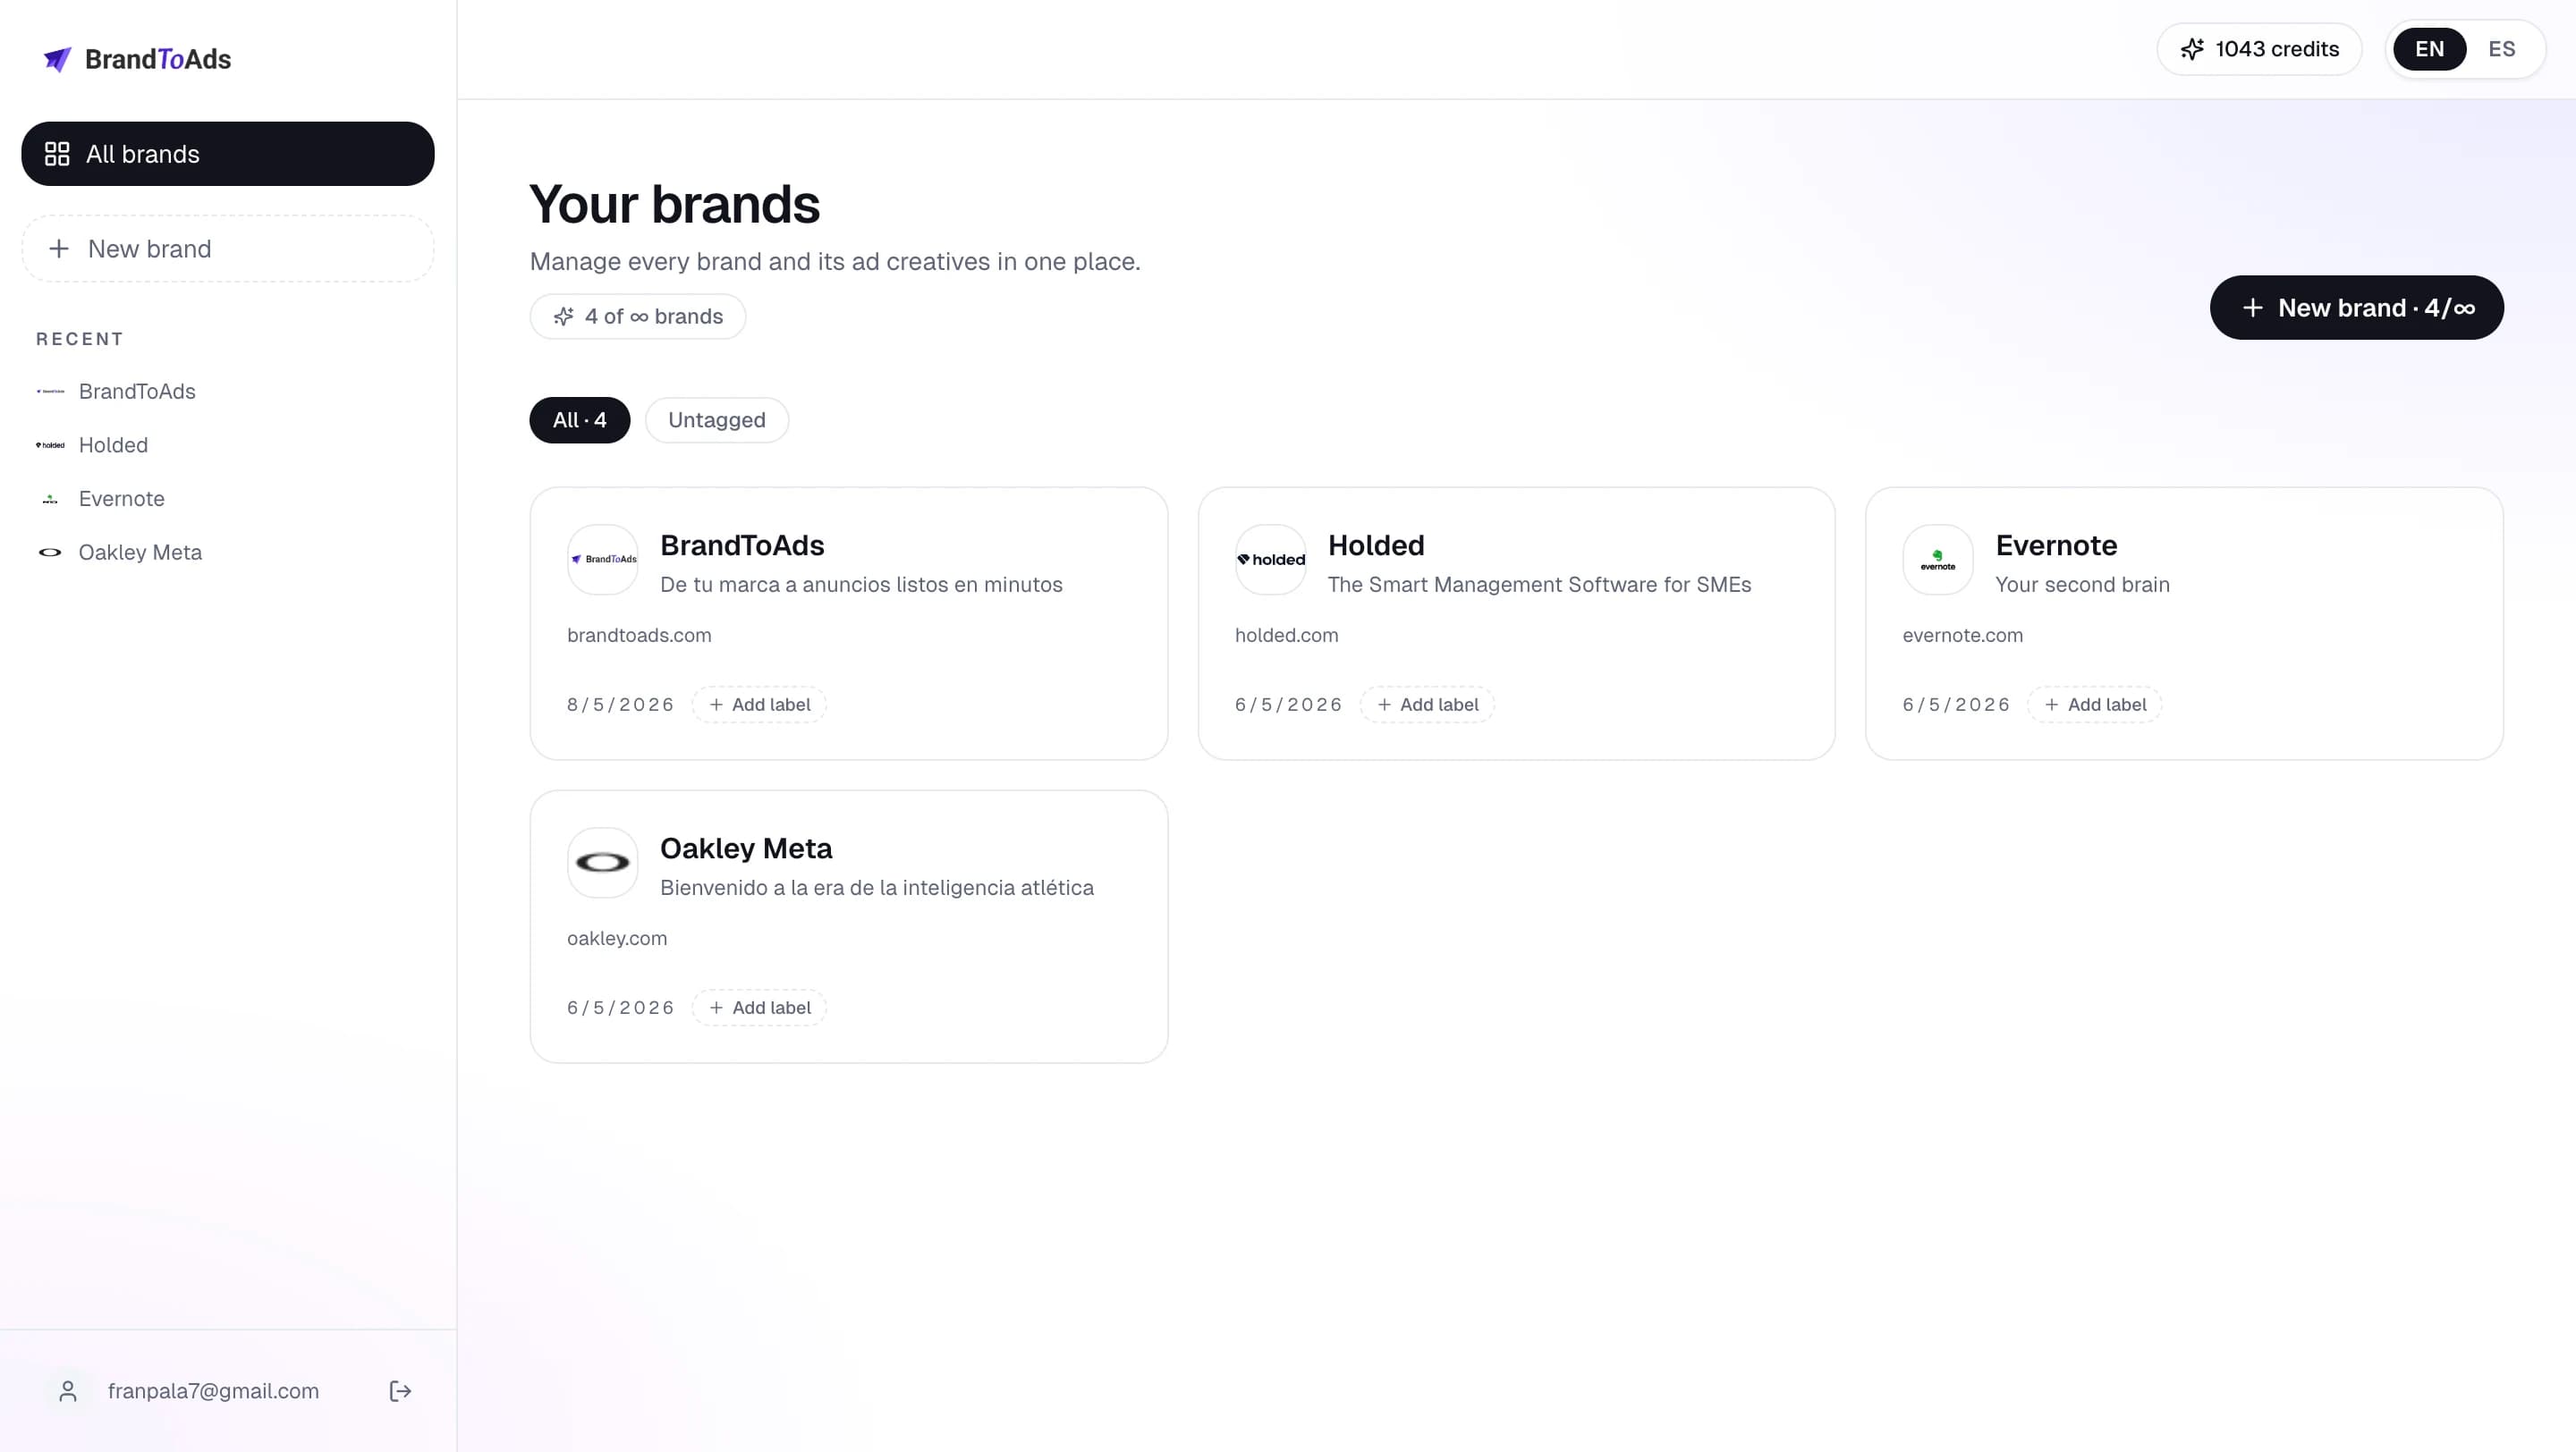The image size is (2576, 1452).
Task: Click the oakley.com URL text
Action: pos(617,939)
